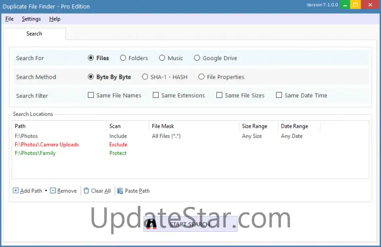Click the Clear All trash icon
Screen dimensions: 381x247
coord(86,191)
